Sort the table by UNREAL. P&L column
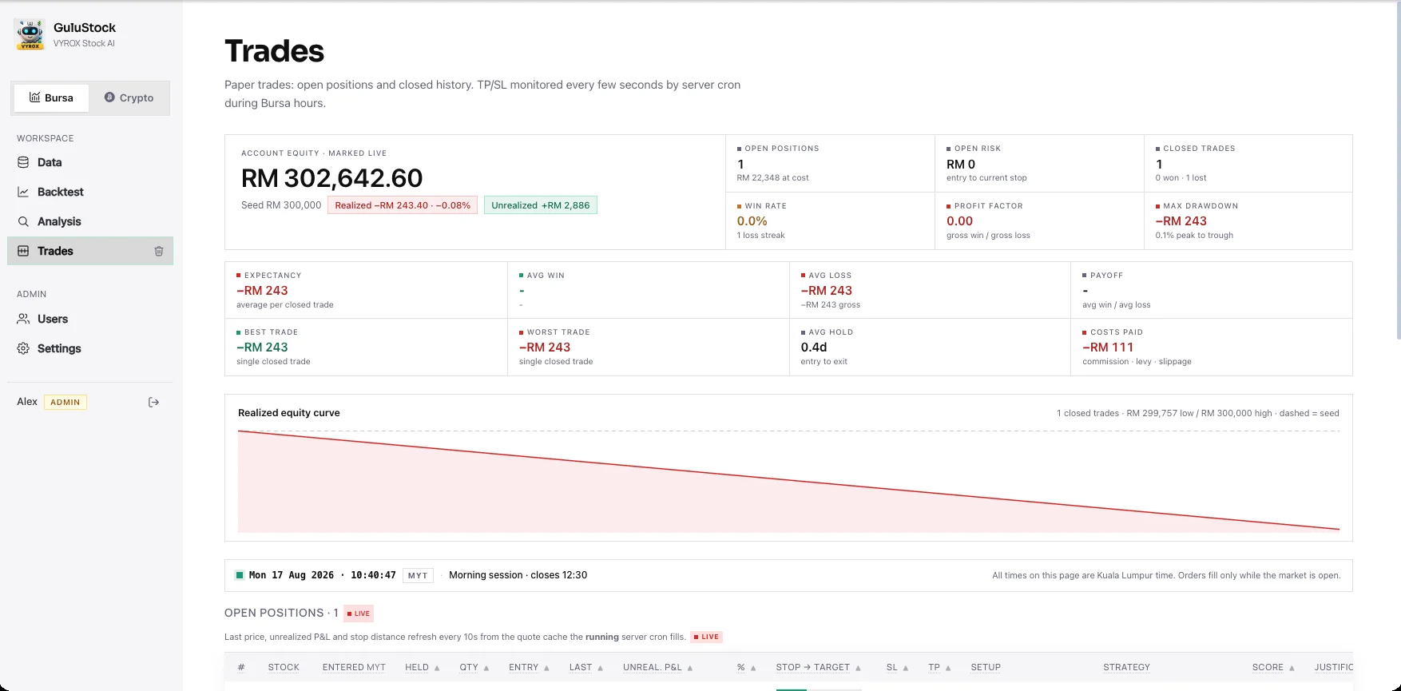This screenshot has height=691, width=1401. pos(658,667)
